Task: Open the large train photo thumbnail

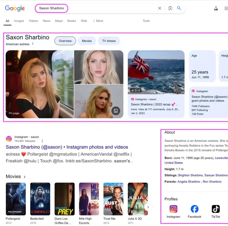Action: (40, 84)
